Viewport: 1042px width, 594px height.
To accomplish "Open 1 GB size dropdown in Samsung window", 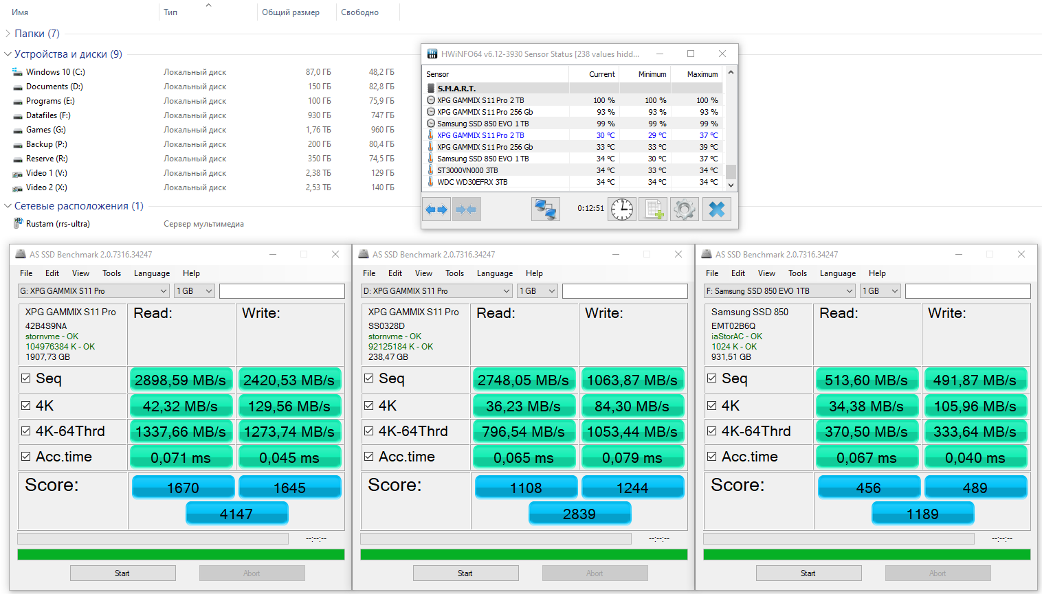I will (880, 291).
